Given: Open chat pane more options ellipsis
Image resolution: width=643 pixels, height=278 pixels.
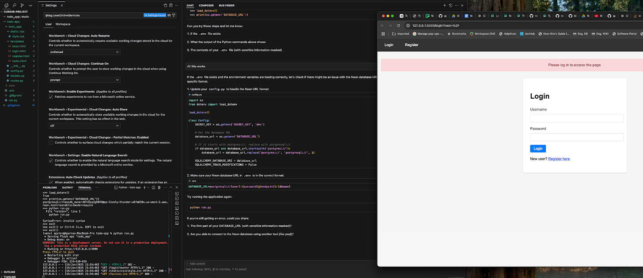Looking at the screenshot, I should (x=456, y=5).
